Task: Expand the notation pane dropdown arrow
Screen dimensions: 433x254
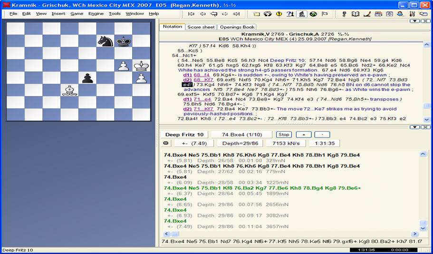Action: point(414,21)
